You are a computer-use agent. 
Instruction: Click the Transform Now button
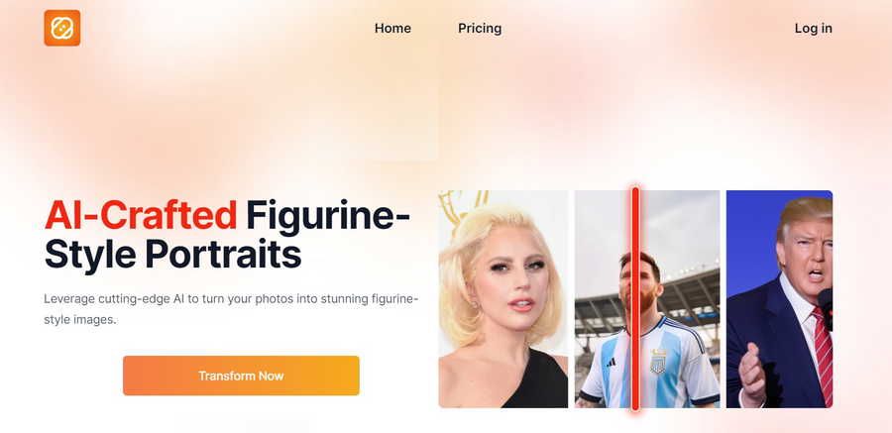pos(241,376)
